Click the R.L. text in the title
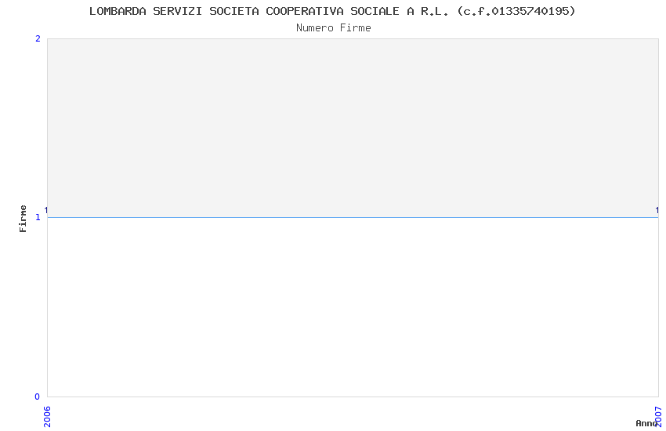The width and height of the screenshot is (666, 431). [435, 12]
